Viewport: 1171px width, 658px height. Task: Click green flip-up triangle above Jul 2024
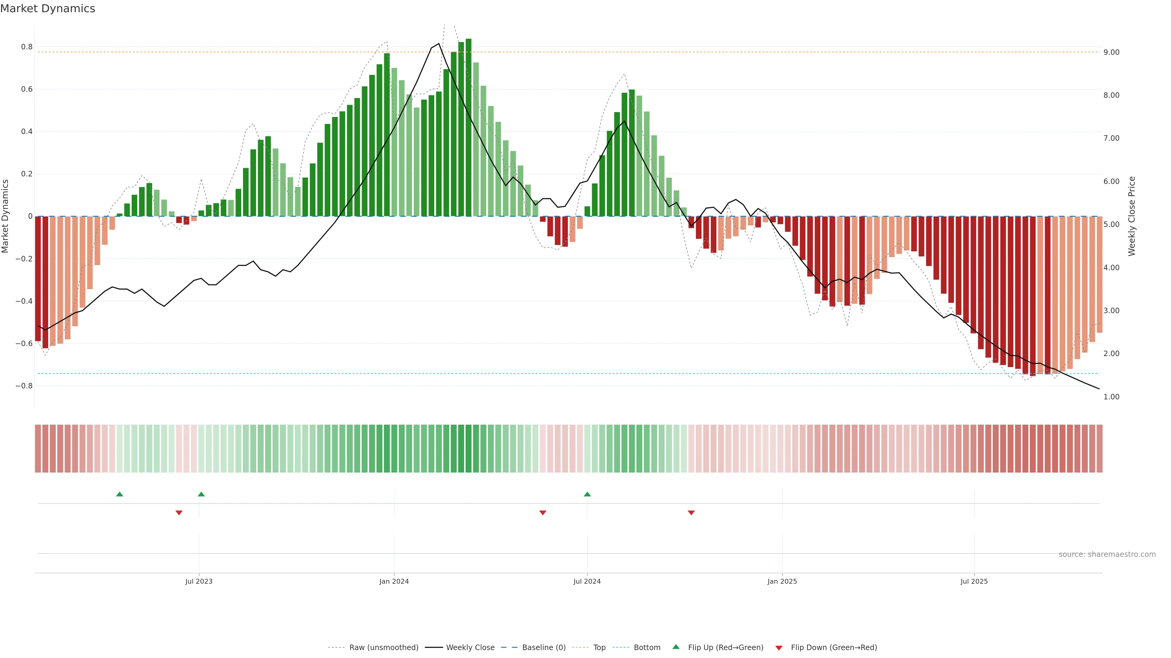tap(587, 494)
